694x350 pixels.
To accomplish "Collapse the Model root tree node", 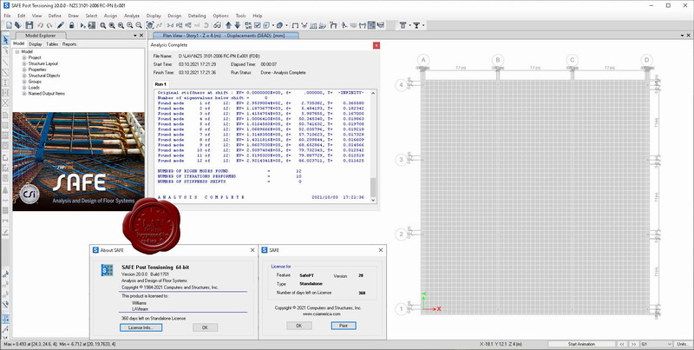I will tap(17, 52).
